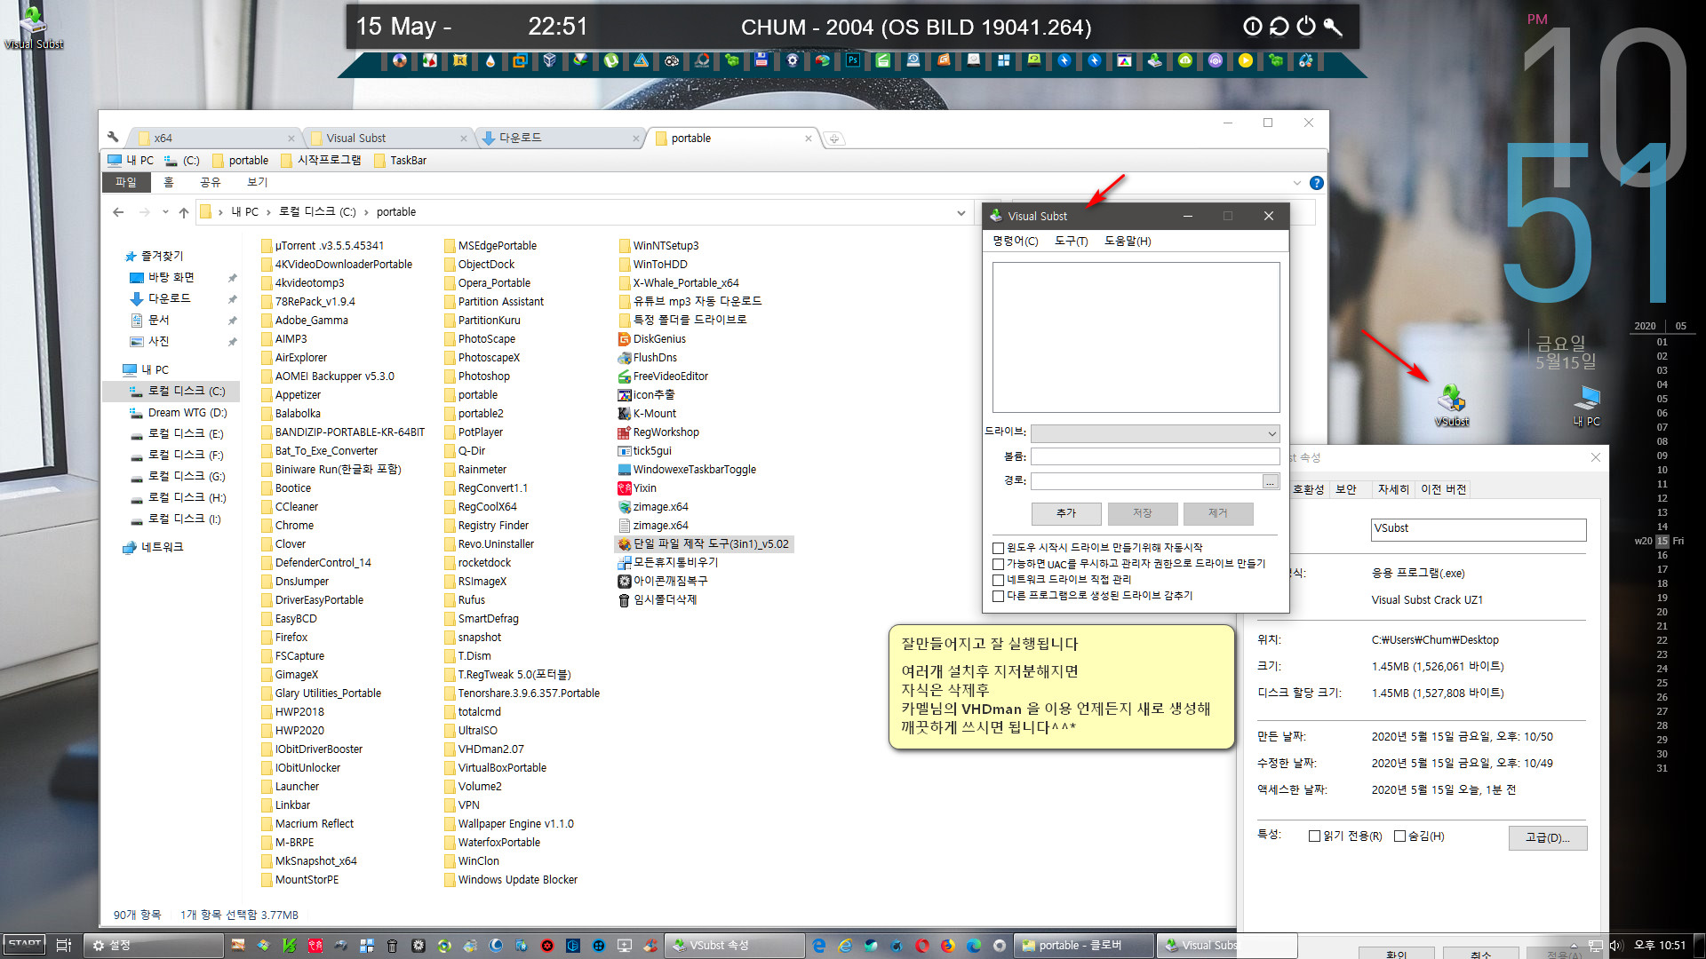Open Microsoft Edge legacy taskbar icon

[819, 946]
